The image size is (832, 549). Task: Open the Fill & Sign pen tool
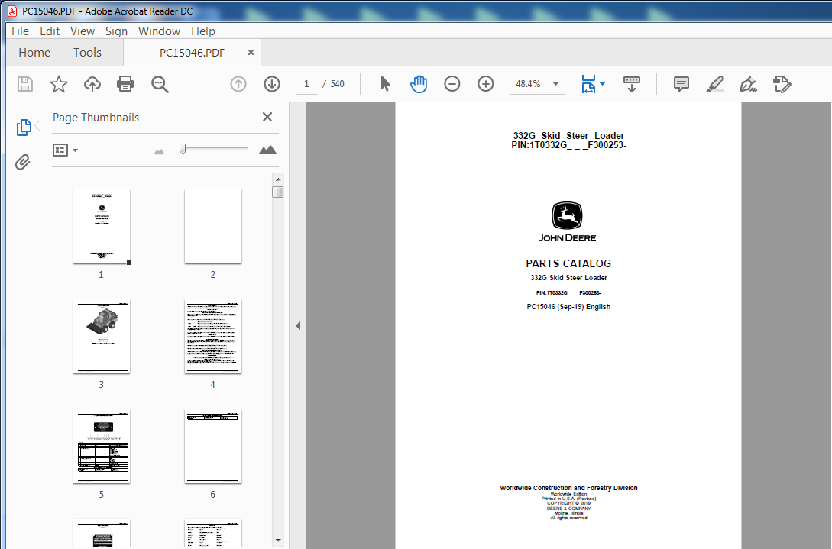[748, 84]
